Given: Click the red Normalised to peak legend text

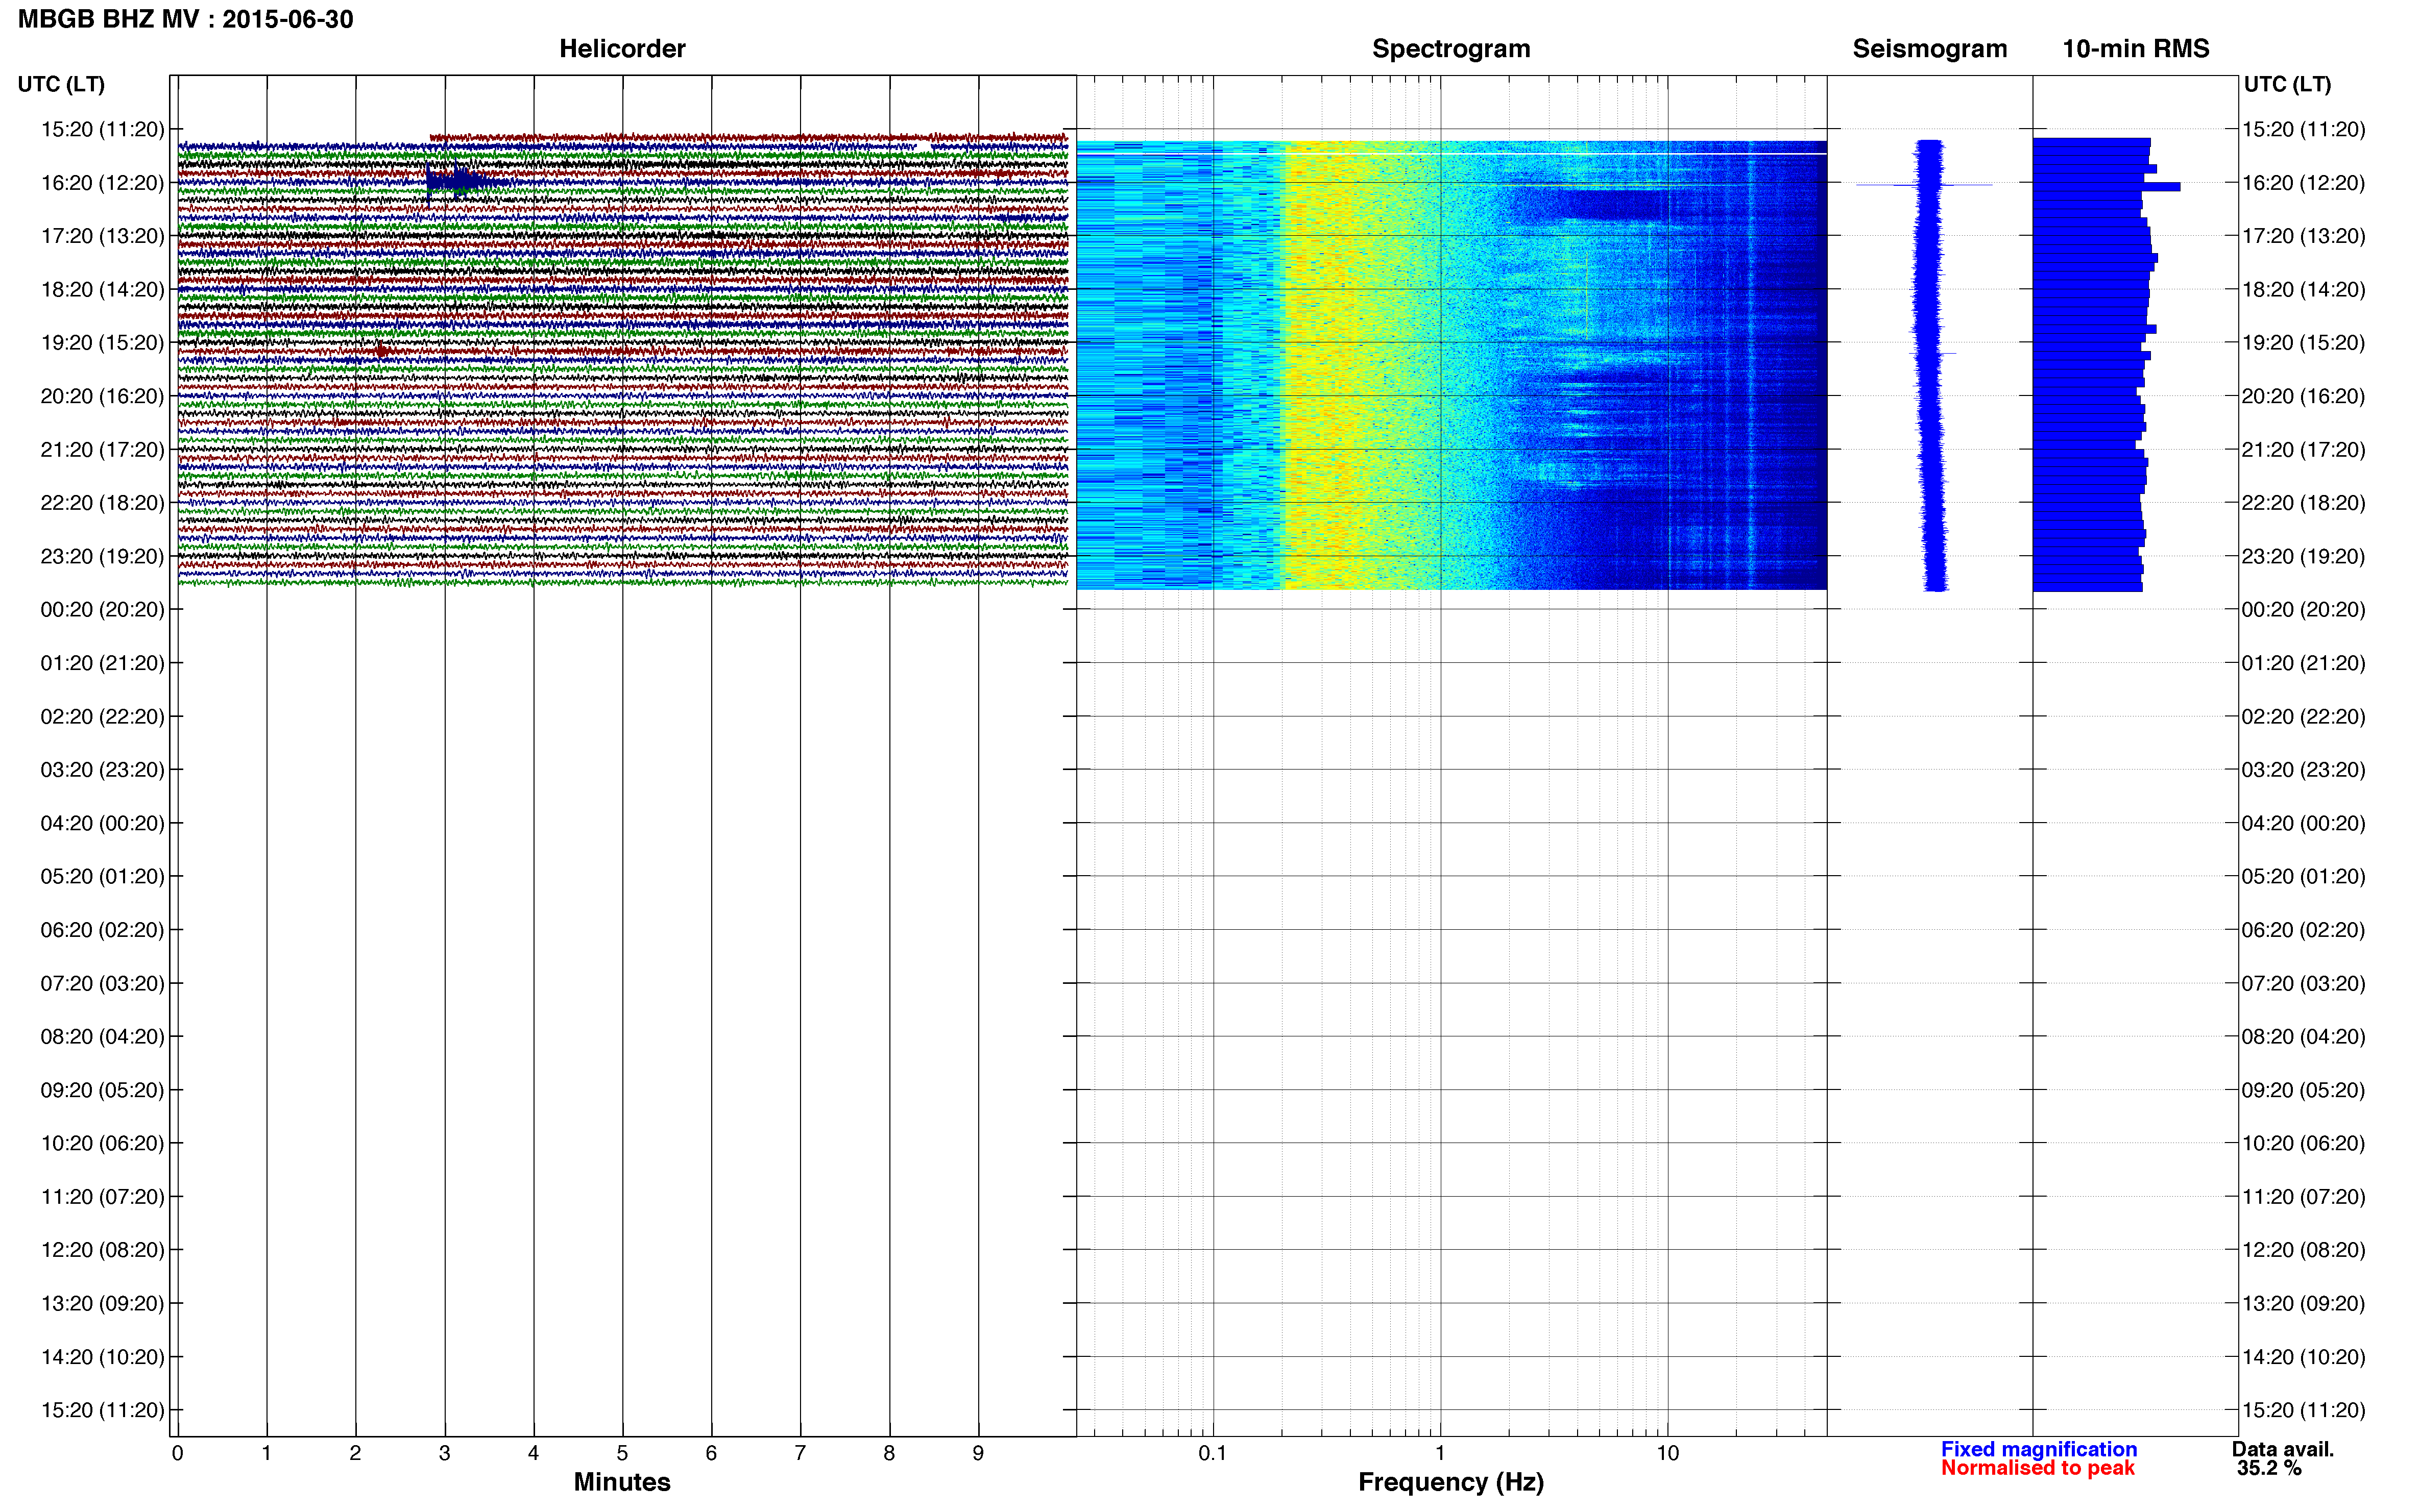Looking at the screenshot, I should 2037,1468.
